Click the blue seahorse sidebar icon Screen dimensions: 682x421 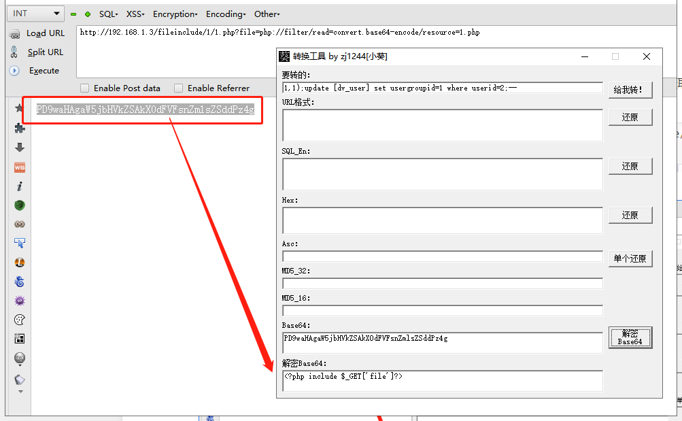click(20, 282)
